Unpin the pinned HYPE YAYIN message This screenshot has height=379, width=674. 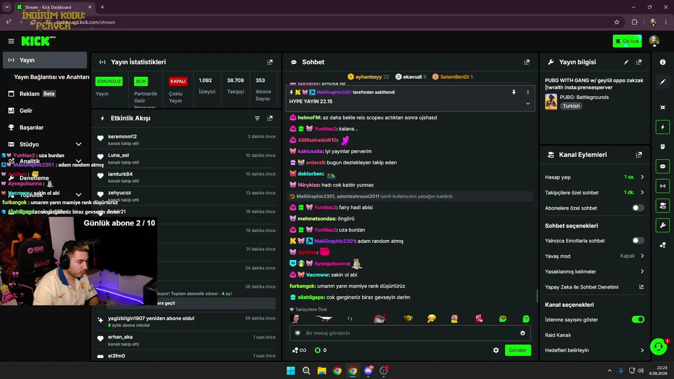(x=514, y=92)
